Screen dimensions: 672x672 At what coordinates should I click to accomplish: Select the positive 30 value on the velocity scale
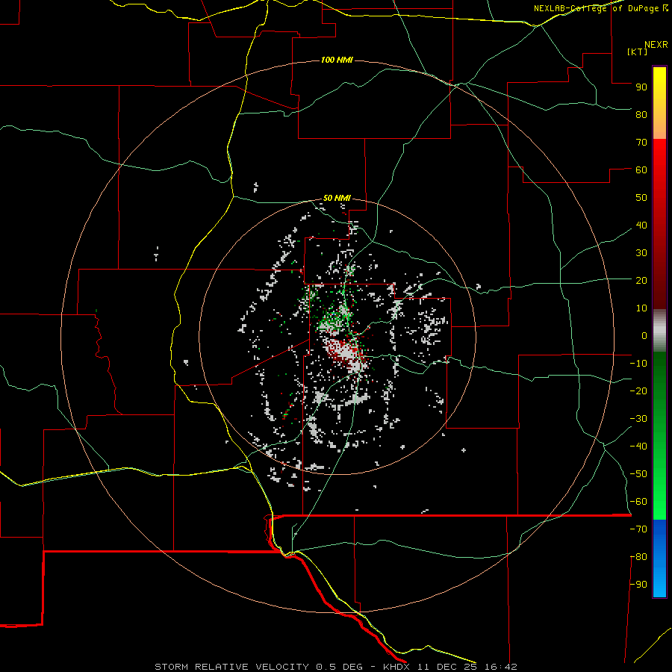(x=641, y=253)
